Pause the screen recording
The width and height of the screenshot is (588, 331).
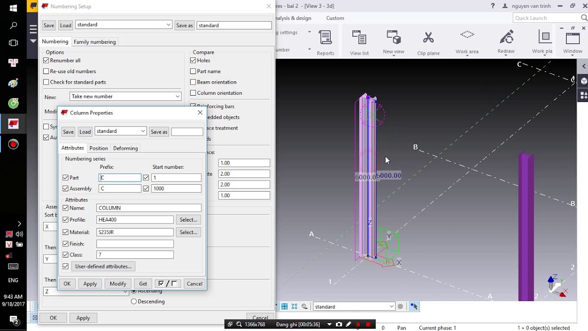coord(358,325)
